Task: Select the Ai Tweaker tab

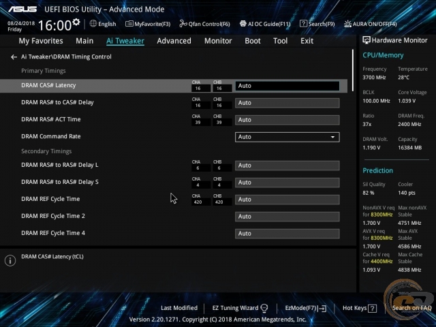Action: point(125,41)
